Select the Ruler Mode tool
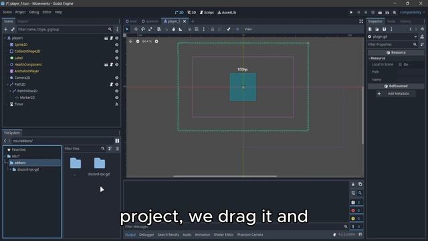The height and width of the screenshot is (241, 428). coord(181,29)
